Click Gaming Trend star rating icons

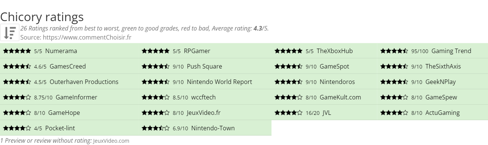point(394,51)
